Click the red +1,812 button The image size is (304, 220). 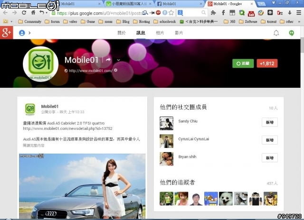pyautogui.click(x=267, y=64)
